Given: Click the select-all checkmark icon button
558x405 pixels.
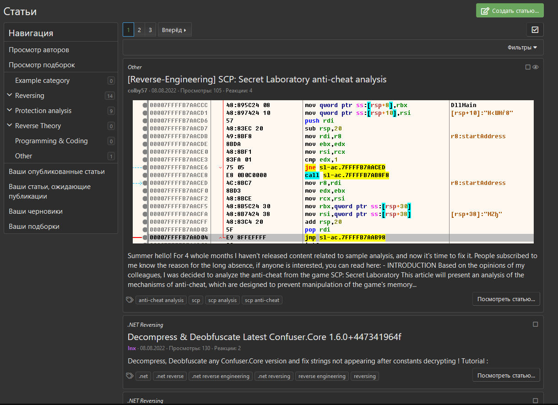Looking at the screenshot, I should (x=535, y=30).
